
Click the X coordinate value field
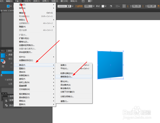pyautogui.click(x=137, y=6)
